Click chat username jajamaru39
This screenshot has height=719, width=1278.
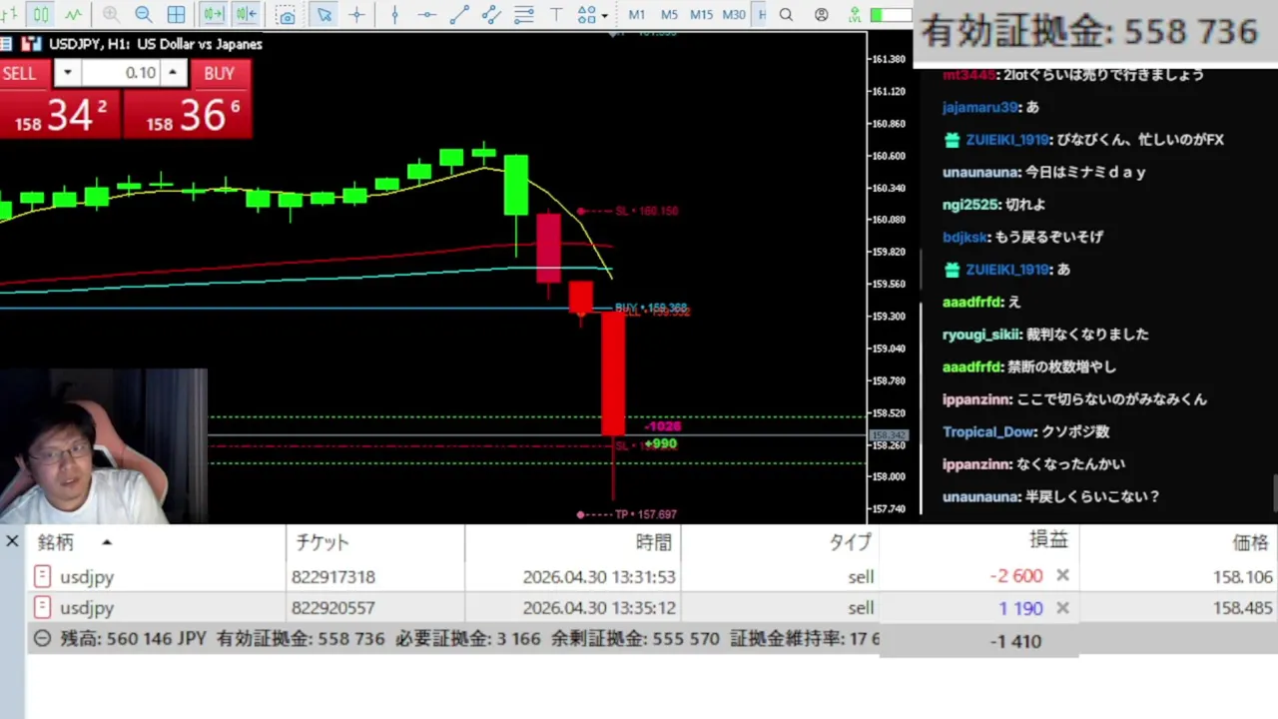pos(980,107)
